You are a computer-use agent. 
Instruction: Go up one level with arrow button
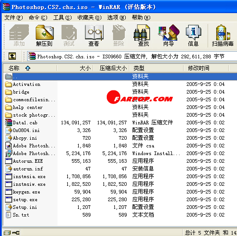[x=12, y=56]
